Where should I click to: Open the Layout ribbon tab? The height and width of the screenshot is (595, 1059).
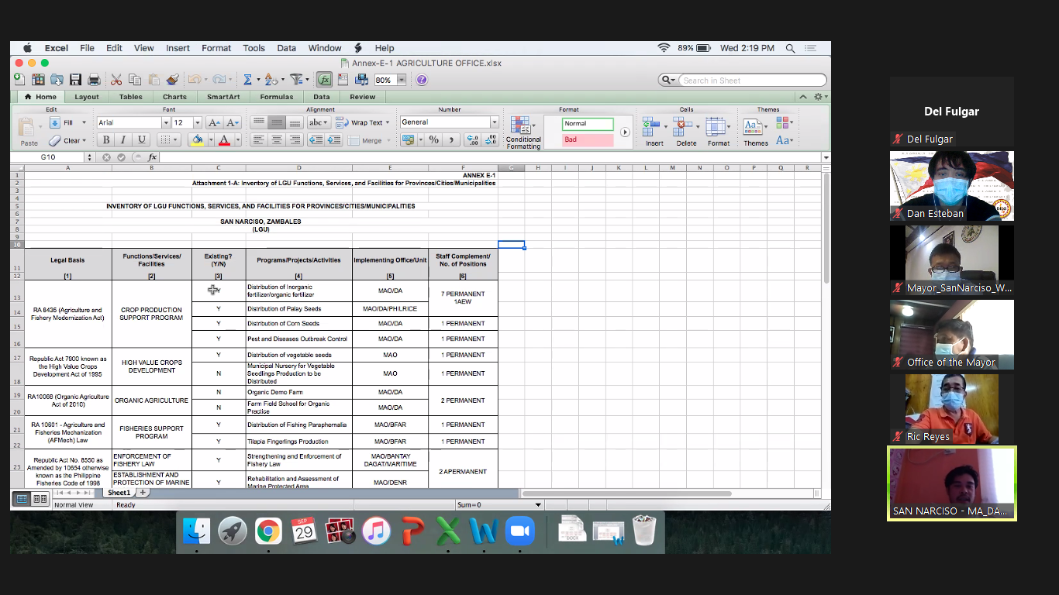pos(87,97)
